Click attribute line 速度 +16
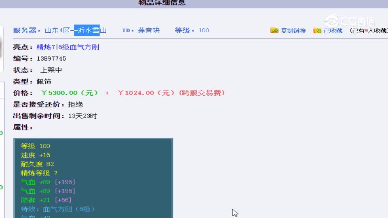This screenshot has width=388, height=218. pos(36,155)
